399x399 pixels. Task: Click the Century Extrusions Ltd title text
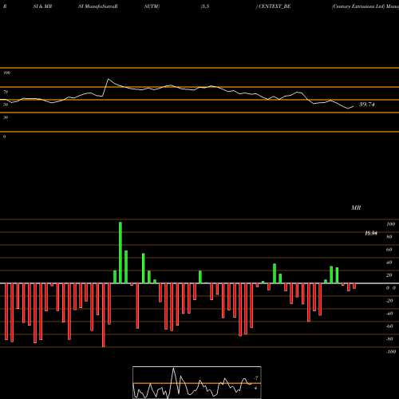(x=358, y=6)
